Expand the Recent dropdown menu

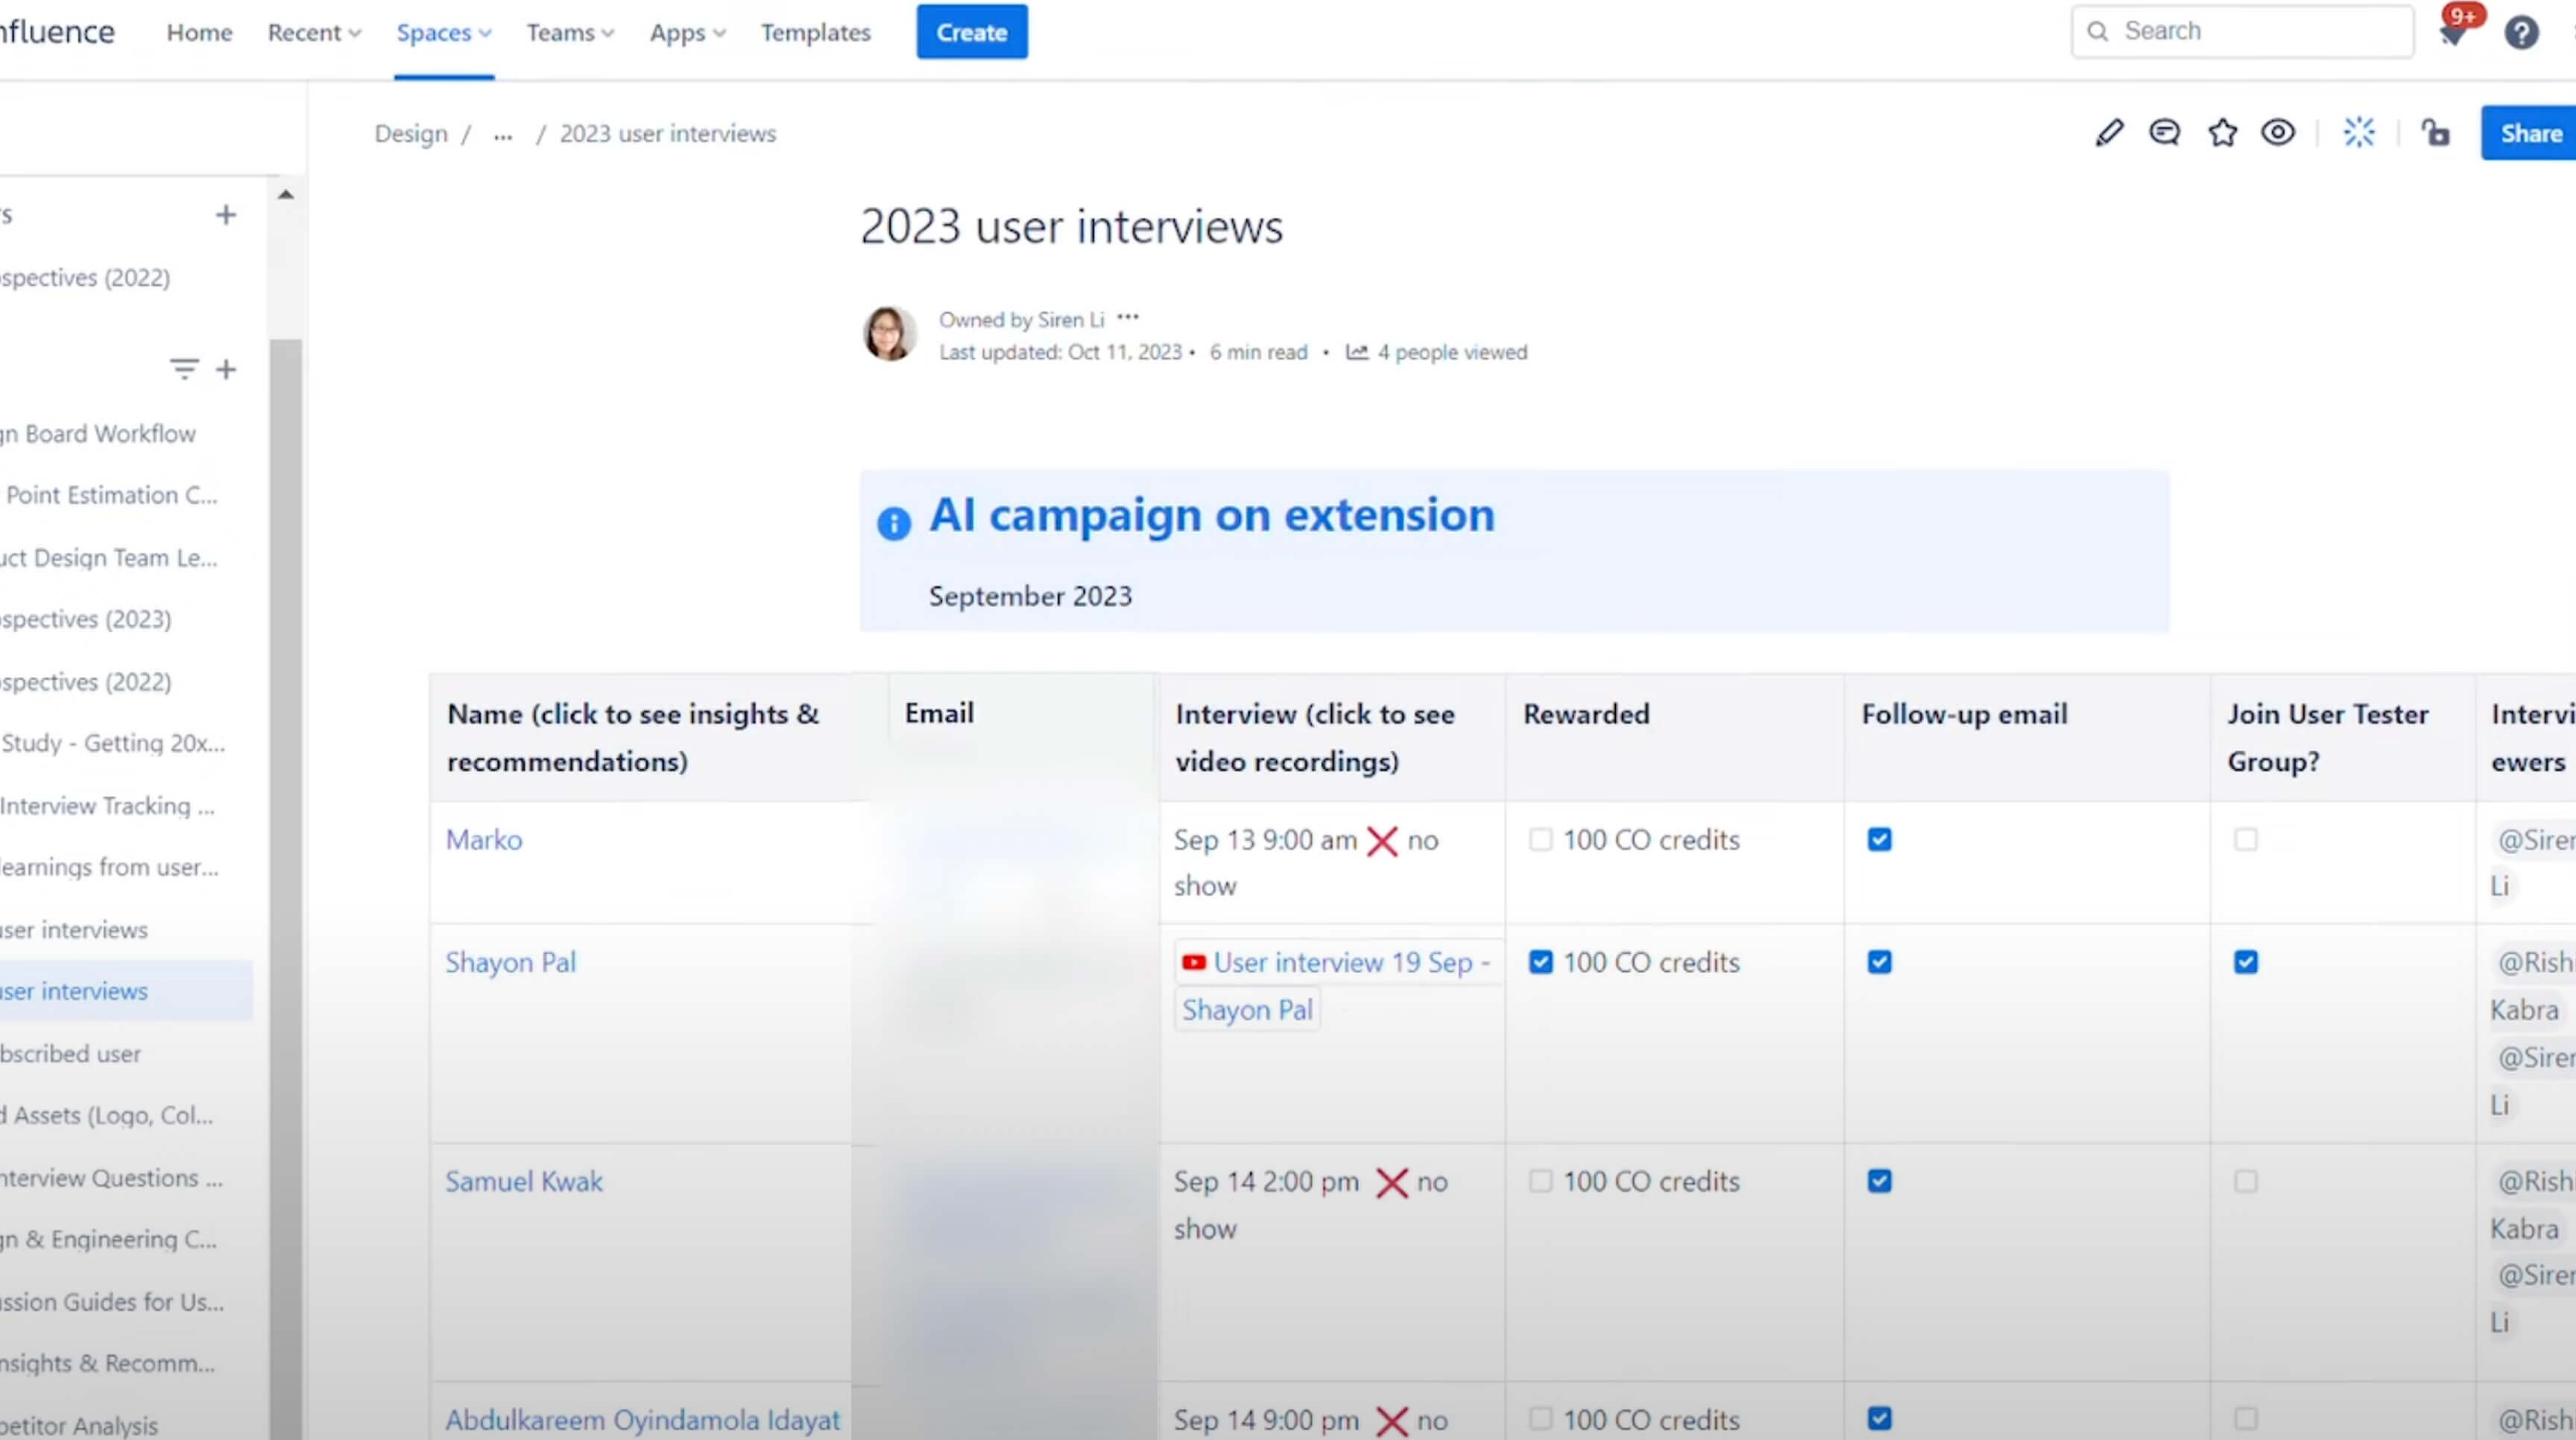[x=314, y=33]
